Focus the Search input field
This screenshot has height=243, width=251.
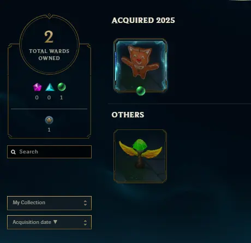point(49,152)
